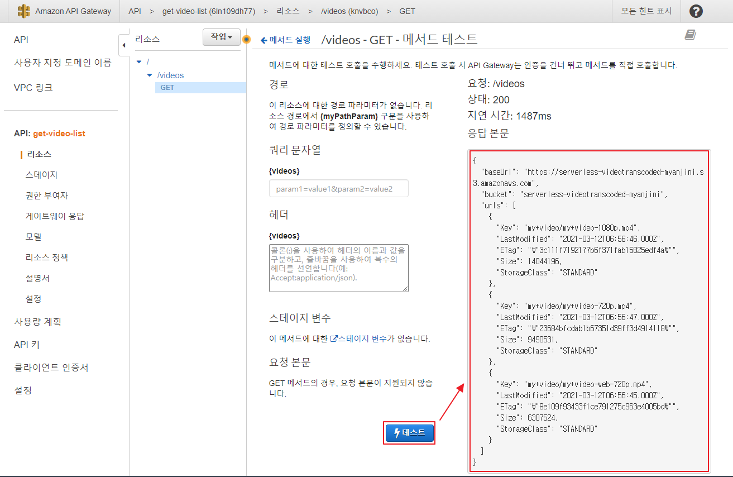
Task: Click the 요청 본문 heading
Action: (290, 361)
